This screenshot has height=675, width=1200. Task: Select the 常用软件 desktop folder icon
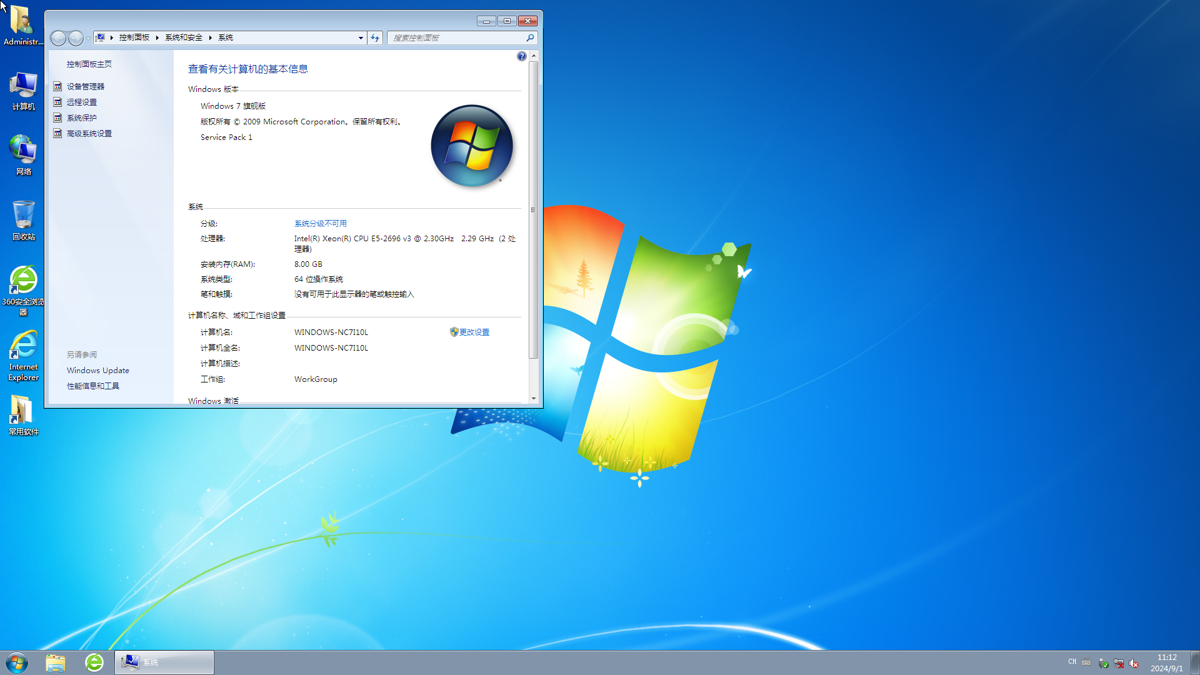click(23, 415)
